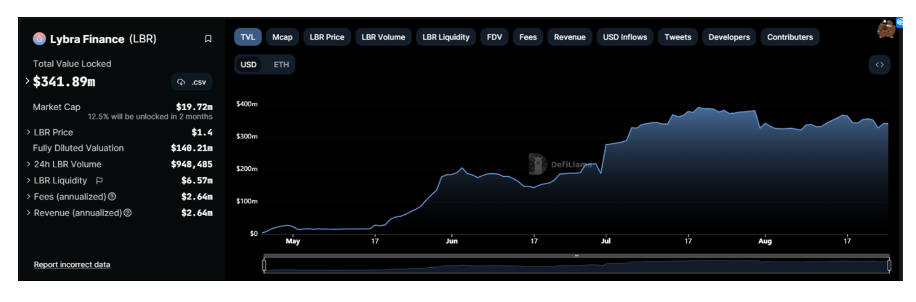Click the flag icon beside LBR Liquidity

point(99,180)
